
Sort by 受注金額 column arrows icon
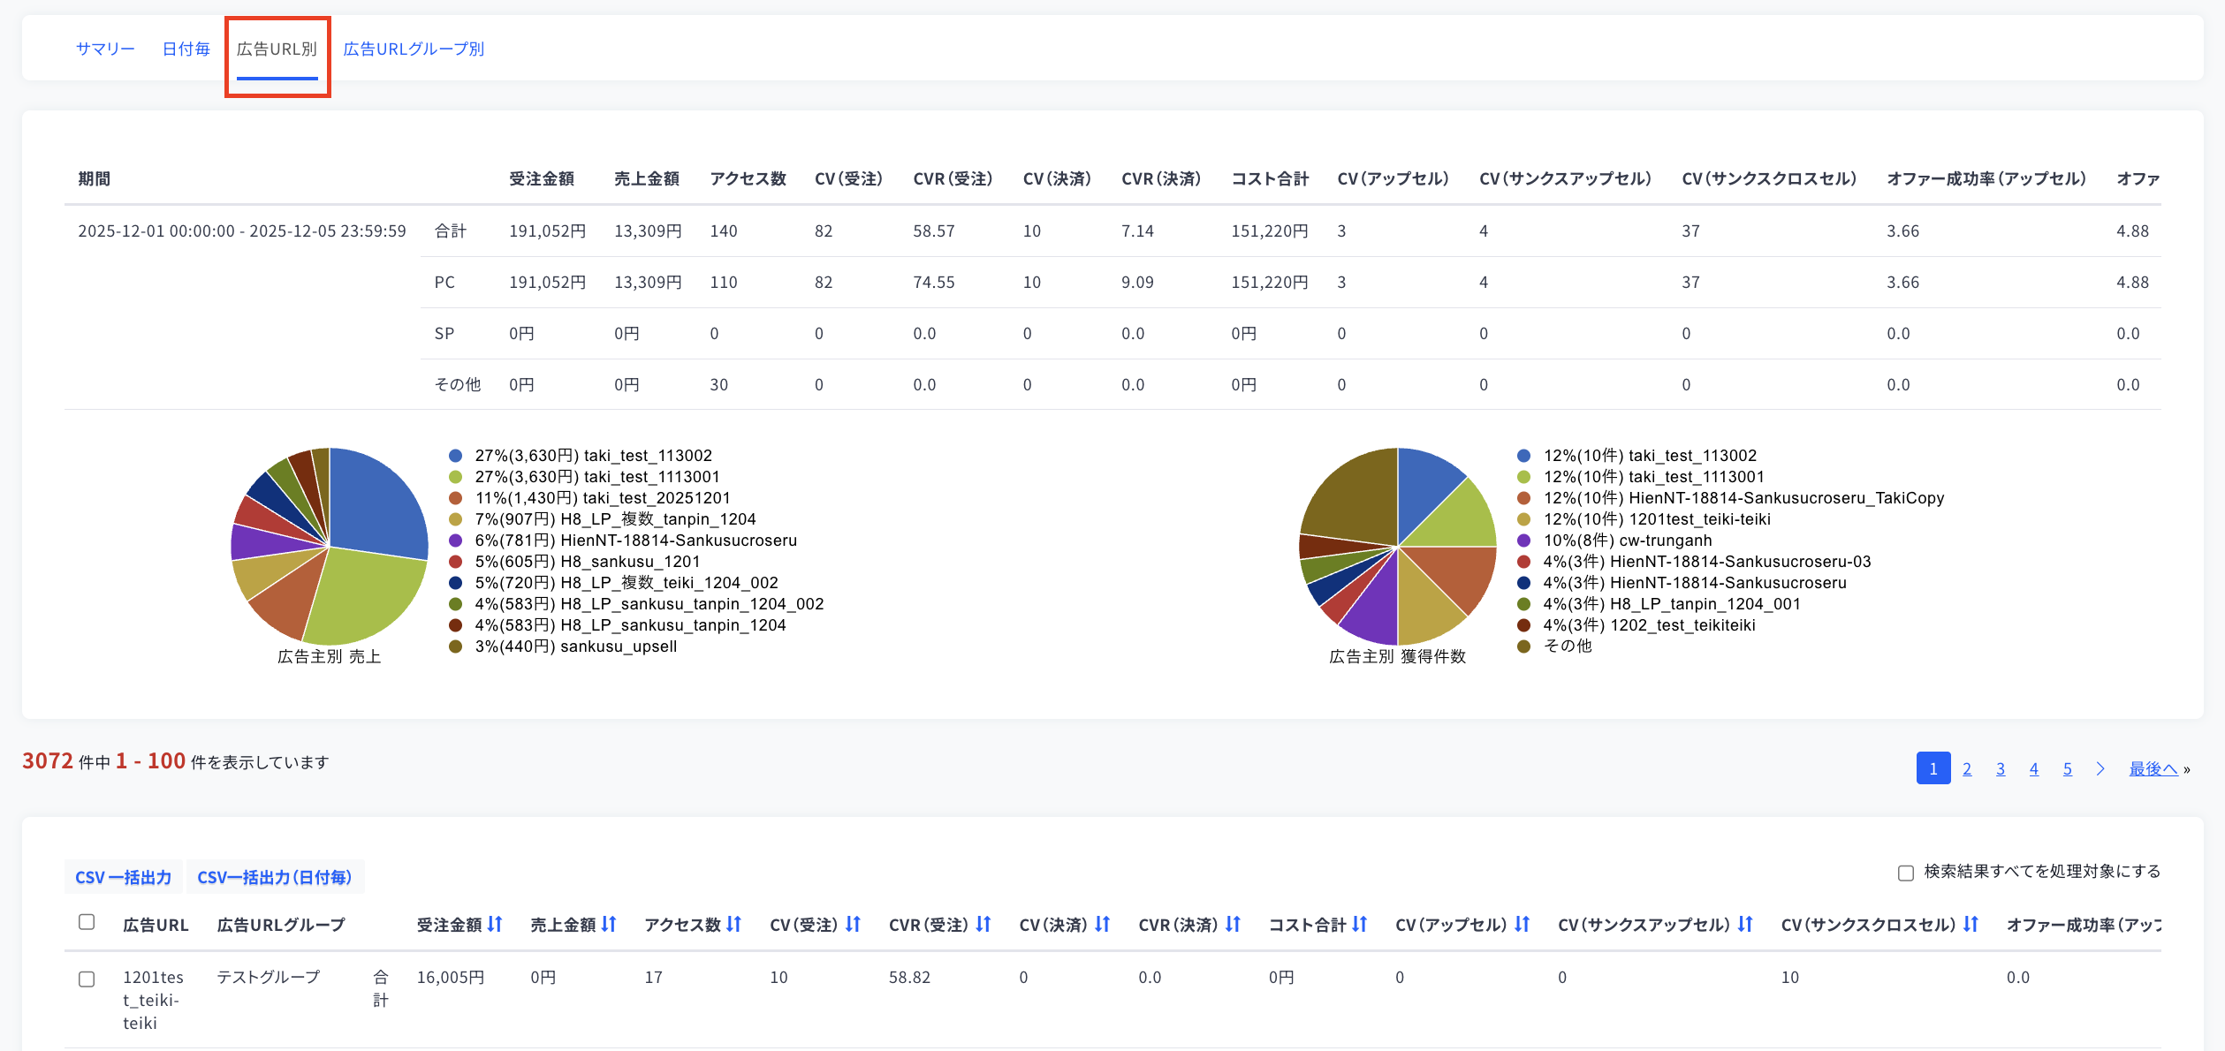(495, 924)
